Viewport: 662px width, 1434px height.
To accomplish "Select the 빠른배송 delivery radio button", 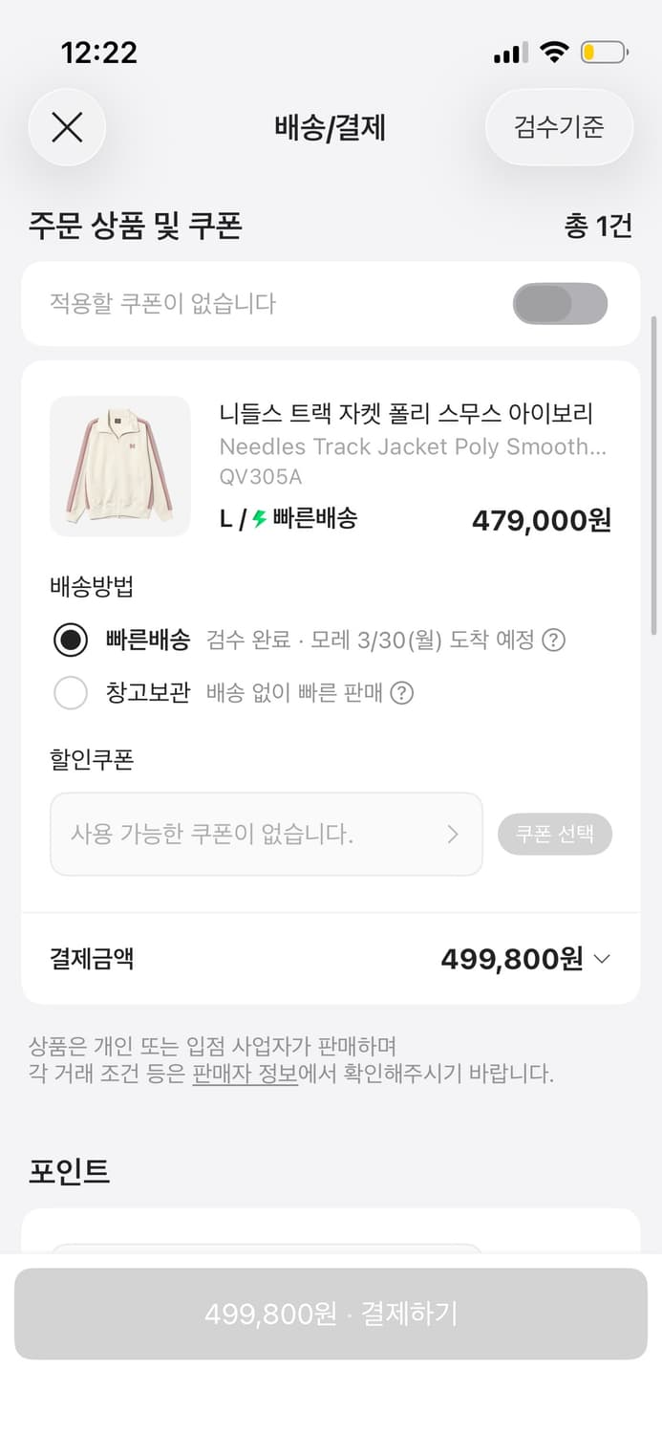I will point(71,639).
